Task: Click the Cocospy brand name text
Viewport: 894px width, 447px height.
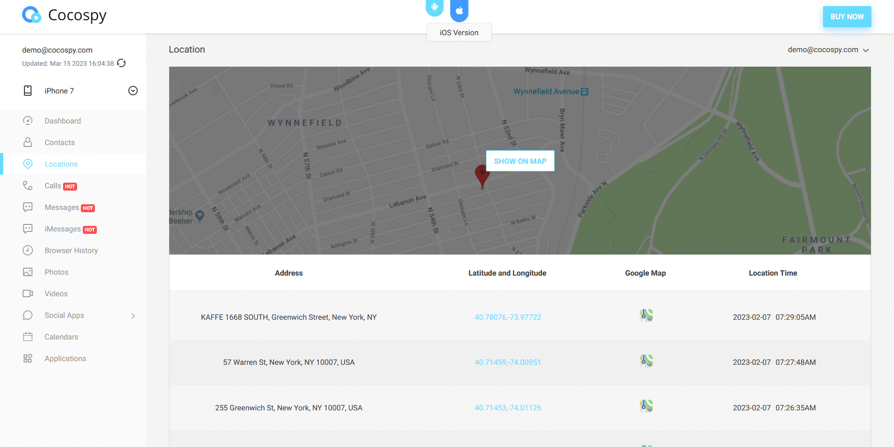Action: pos(78,15)
